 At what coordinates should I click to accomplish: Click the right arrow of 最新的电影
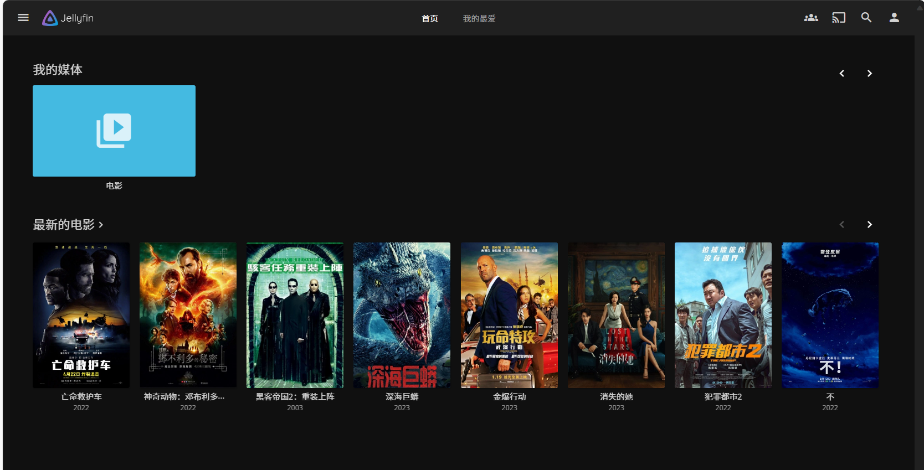tap(870, 224)
